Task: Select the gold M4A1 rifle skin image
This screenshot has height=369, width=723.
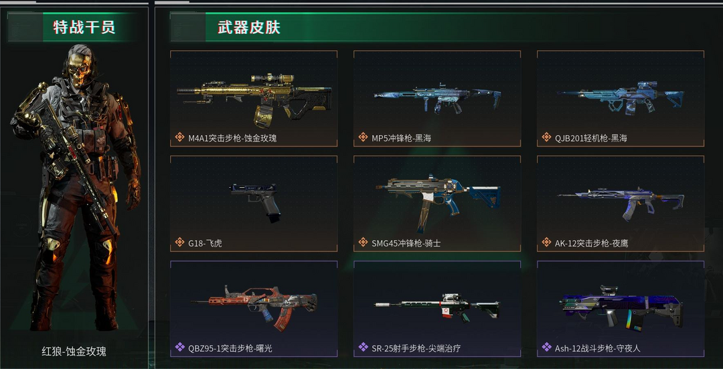Action: coord(254,99)
